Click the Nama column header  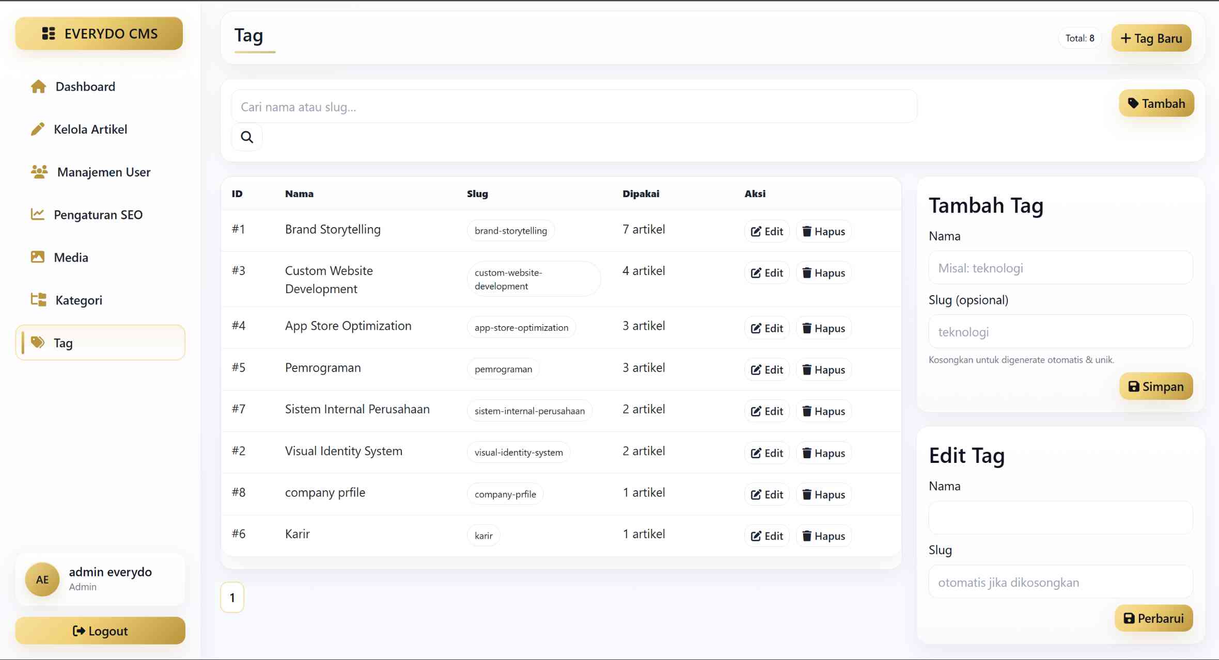click(x=299, y=194)
